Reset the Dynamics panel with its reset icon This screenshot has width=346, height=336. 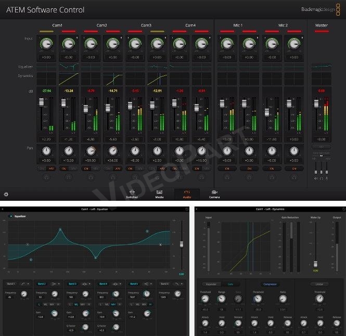coord(343,209)
